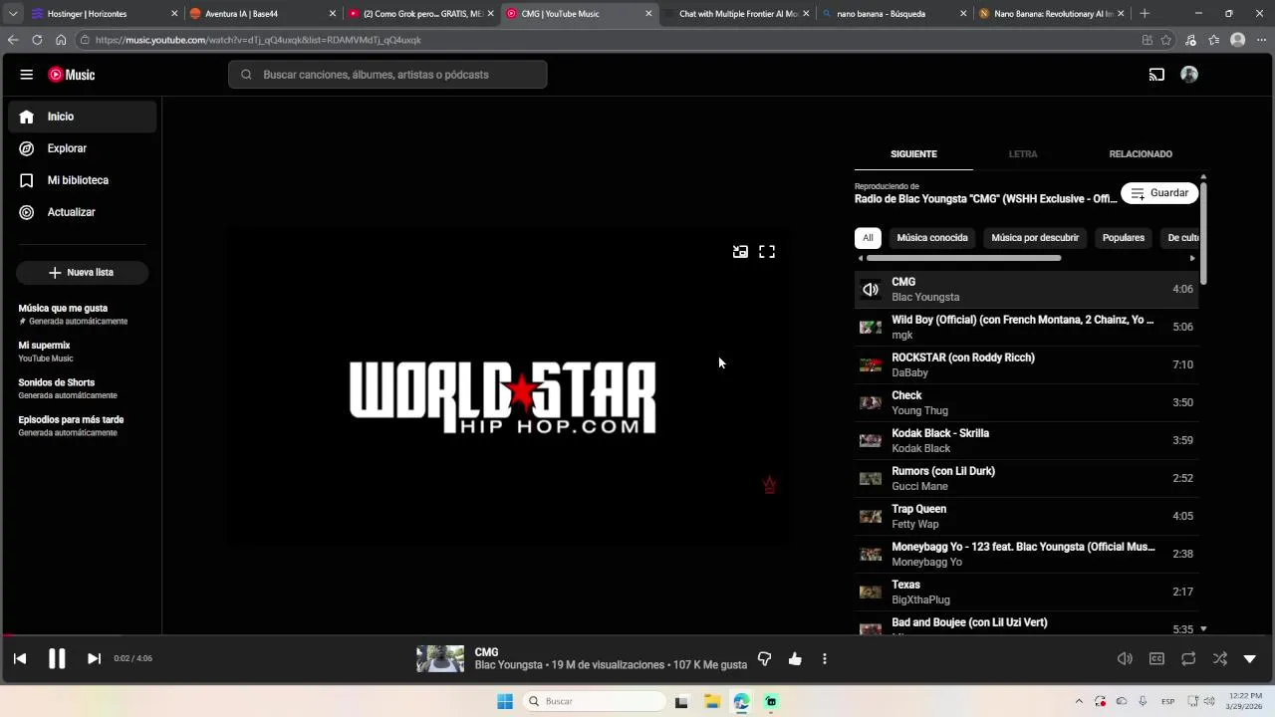Select currently playing CMG queue row
This screenshot has width=1275, height=717.
1026,289
